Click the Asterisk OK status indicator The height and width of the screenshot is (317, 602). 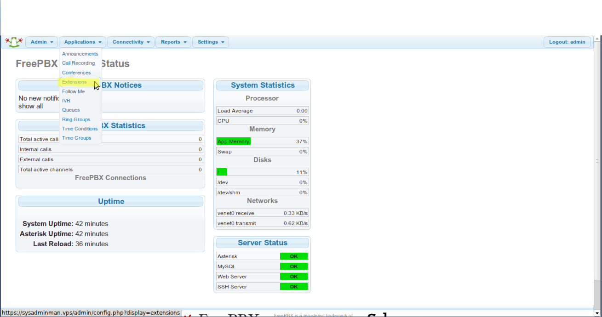294,256
